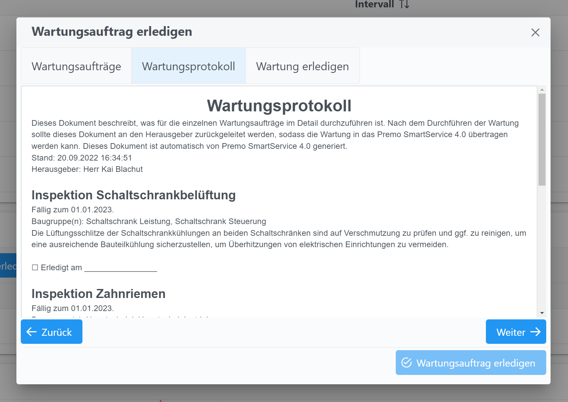Click the 'Erledigt am' date line
Screen dimensions: 568x402
point(121,268)
